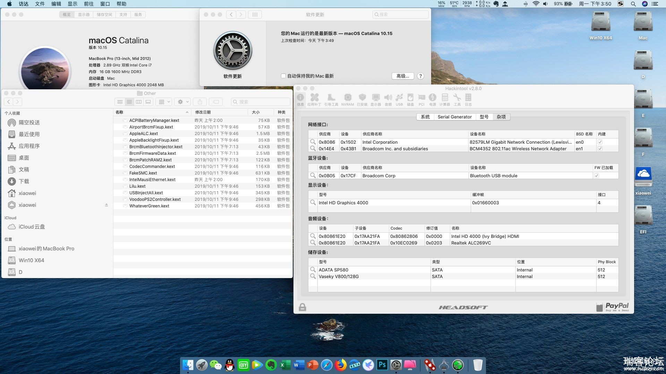The width and height of the screenshot is (666, 374).
Task: Open the NVRAM section in Hackintool
Action: point(348,100)
